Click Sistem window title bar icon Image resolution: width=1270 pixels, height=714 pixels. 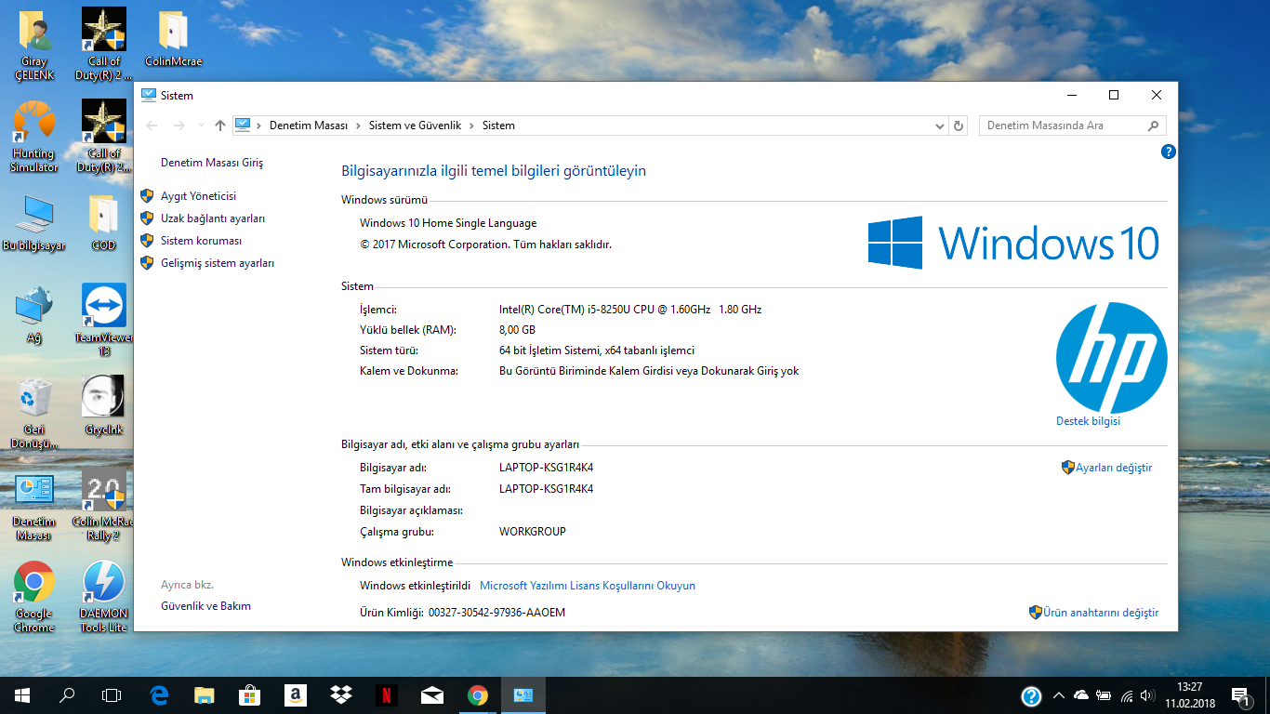click(148, 96)
